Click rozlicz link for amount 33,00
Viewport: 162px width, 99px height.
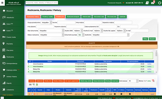(149, 64)
